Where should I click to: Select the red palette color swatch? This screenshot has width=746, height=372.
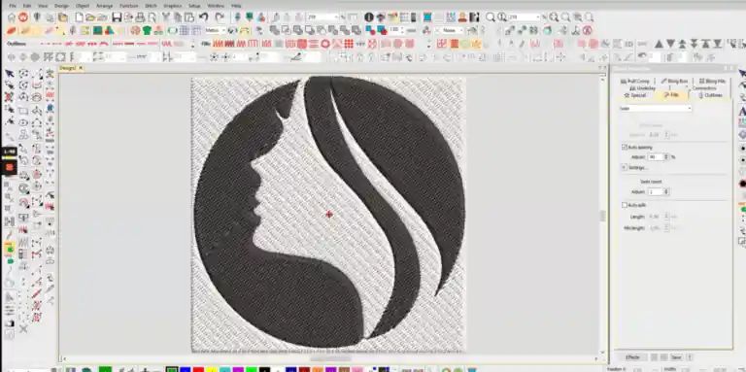click(x=198, y=369)
